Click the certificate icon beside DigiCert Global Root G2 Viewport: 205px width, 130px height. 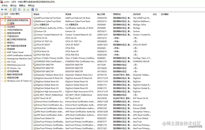[35, 85]
